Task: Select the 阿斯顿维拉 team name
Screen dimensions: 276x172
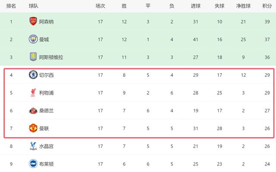Action: click(51, 57)
